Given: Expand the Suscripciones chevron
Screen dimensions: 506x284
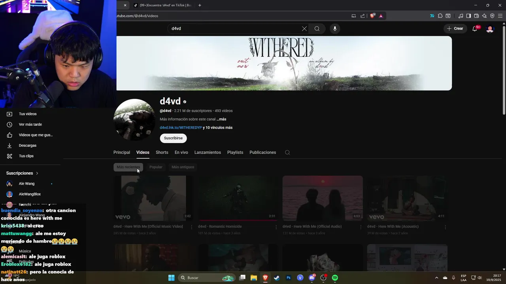Looking at the screenshot, I should point(37,173).
